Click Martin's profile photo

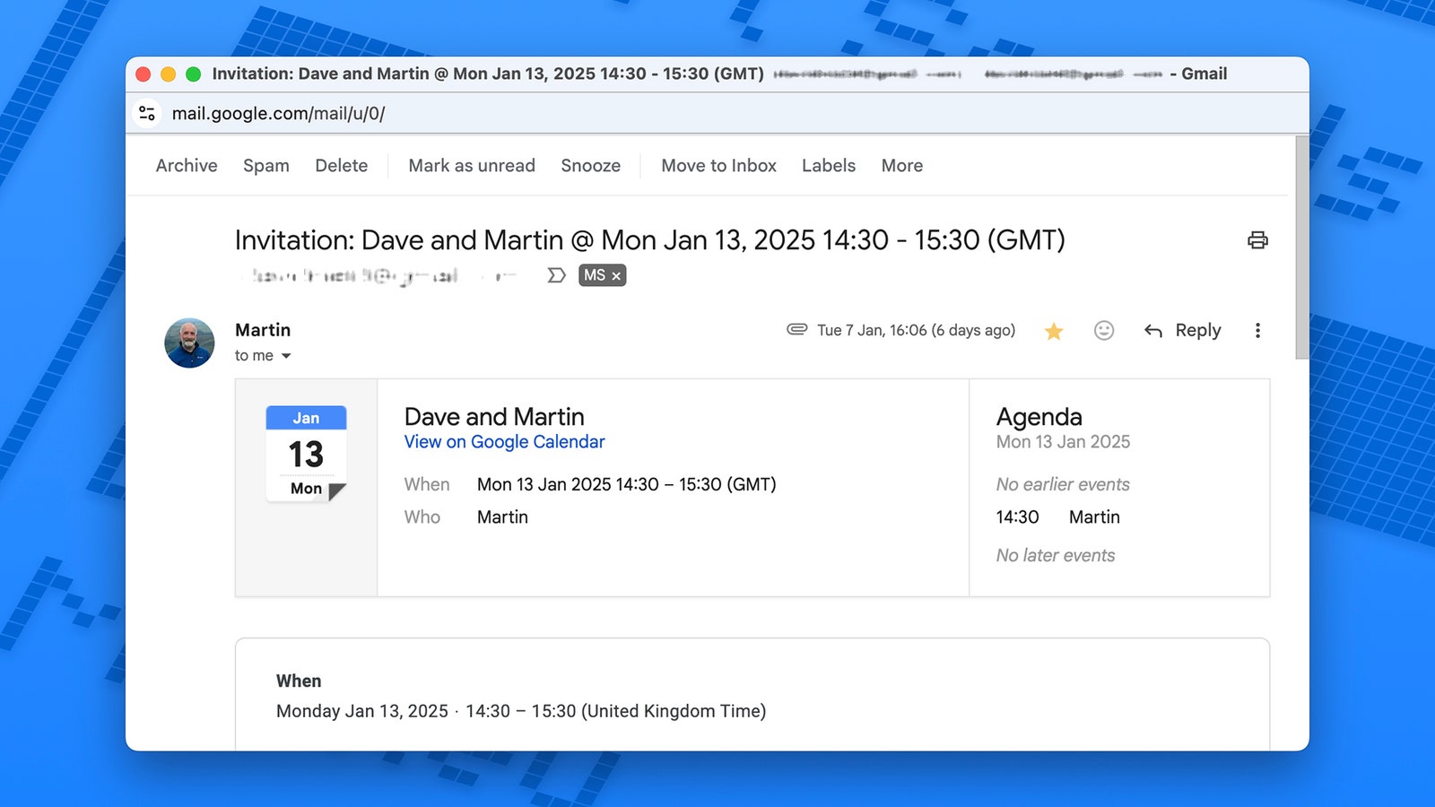coord(189,343)
